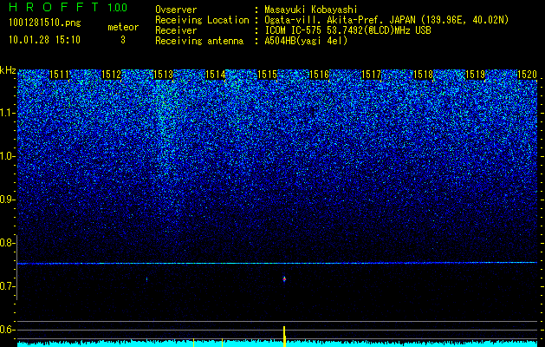Click the tall yellow intensity spike
545x347 pixels.
tap(284, 337)
